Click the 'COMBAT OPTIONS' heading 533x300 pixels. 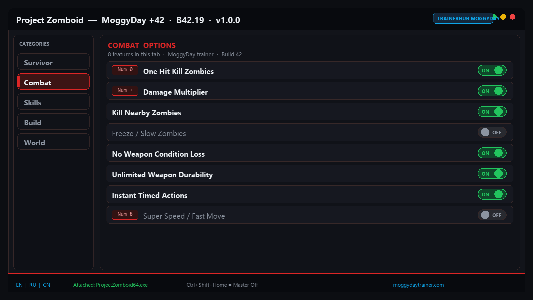point(142,45)
